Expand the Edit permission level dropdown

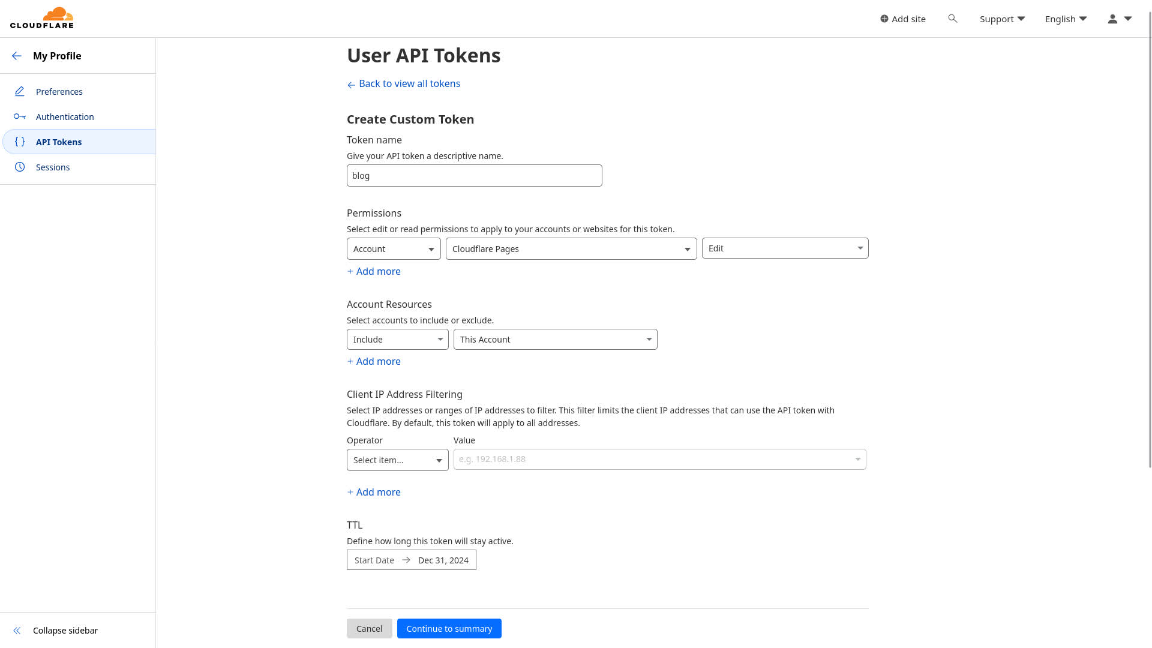[784, 248]
